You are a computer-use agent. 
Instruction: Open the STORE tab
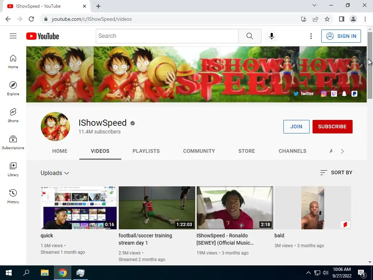pyautogui.click(x=247, y=151)
